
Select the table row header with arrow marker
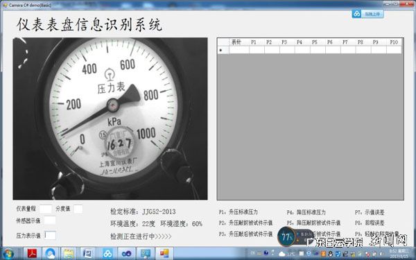pos(223,50)
